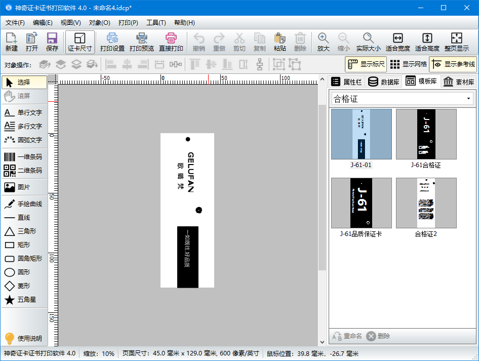The image size is (479, 361).
Task: Select the J-61品质保证卡 template thumbnail
Action: click(x=362, y=203)
